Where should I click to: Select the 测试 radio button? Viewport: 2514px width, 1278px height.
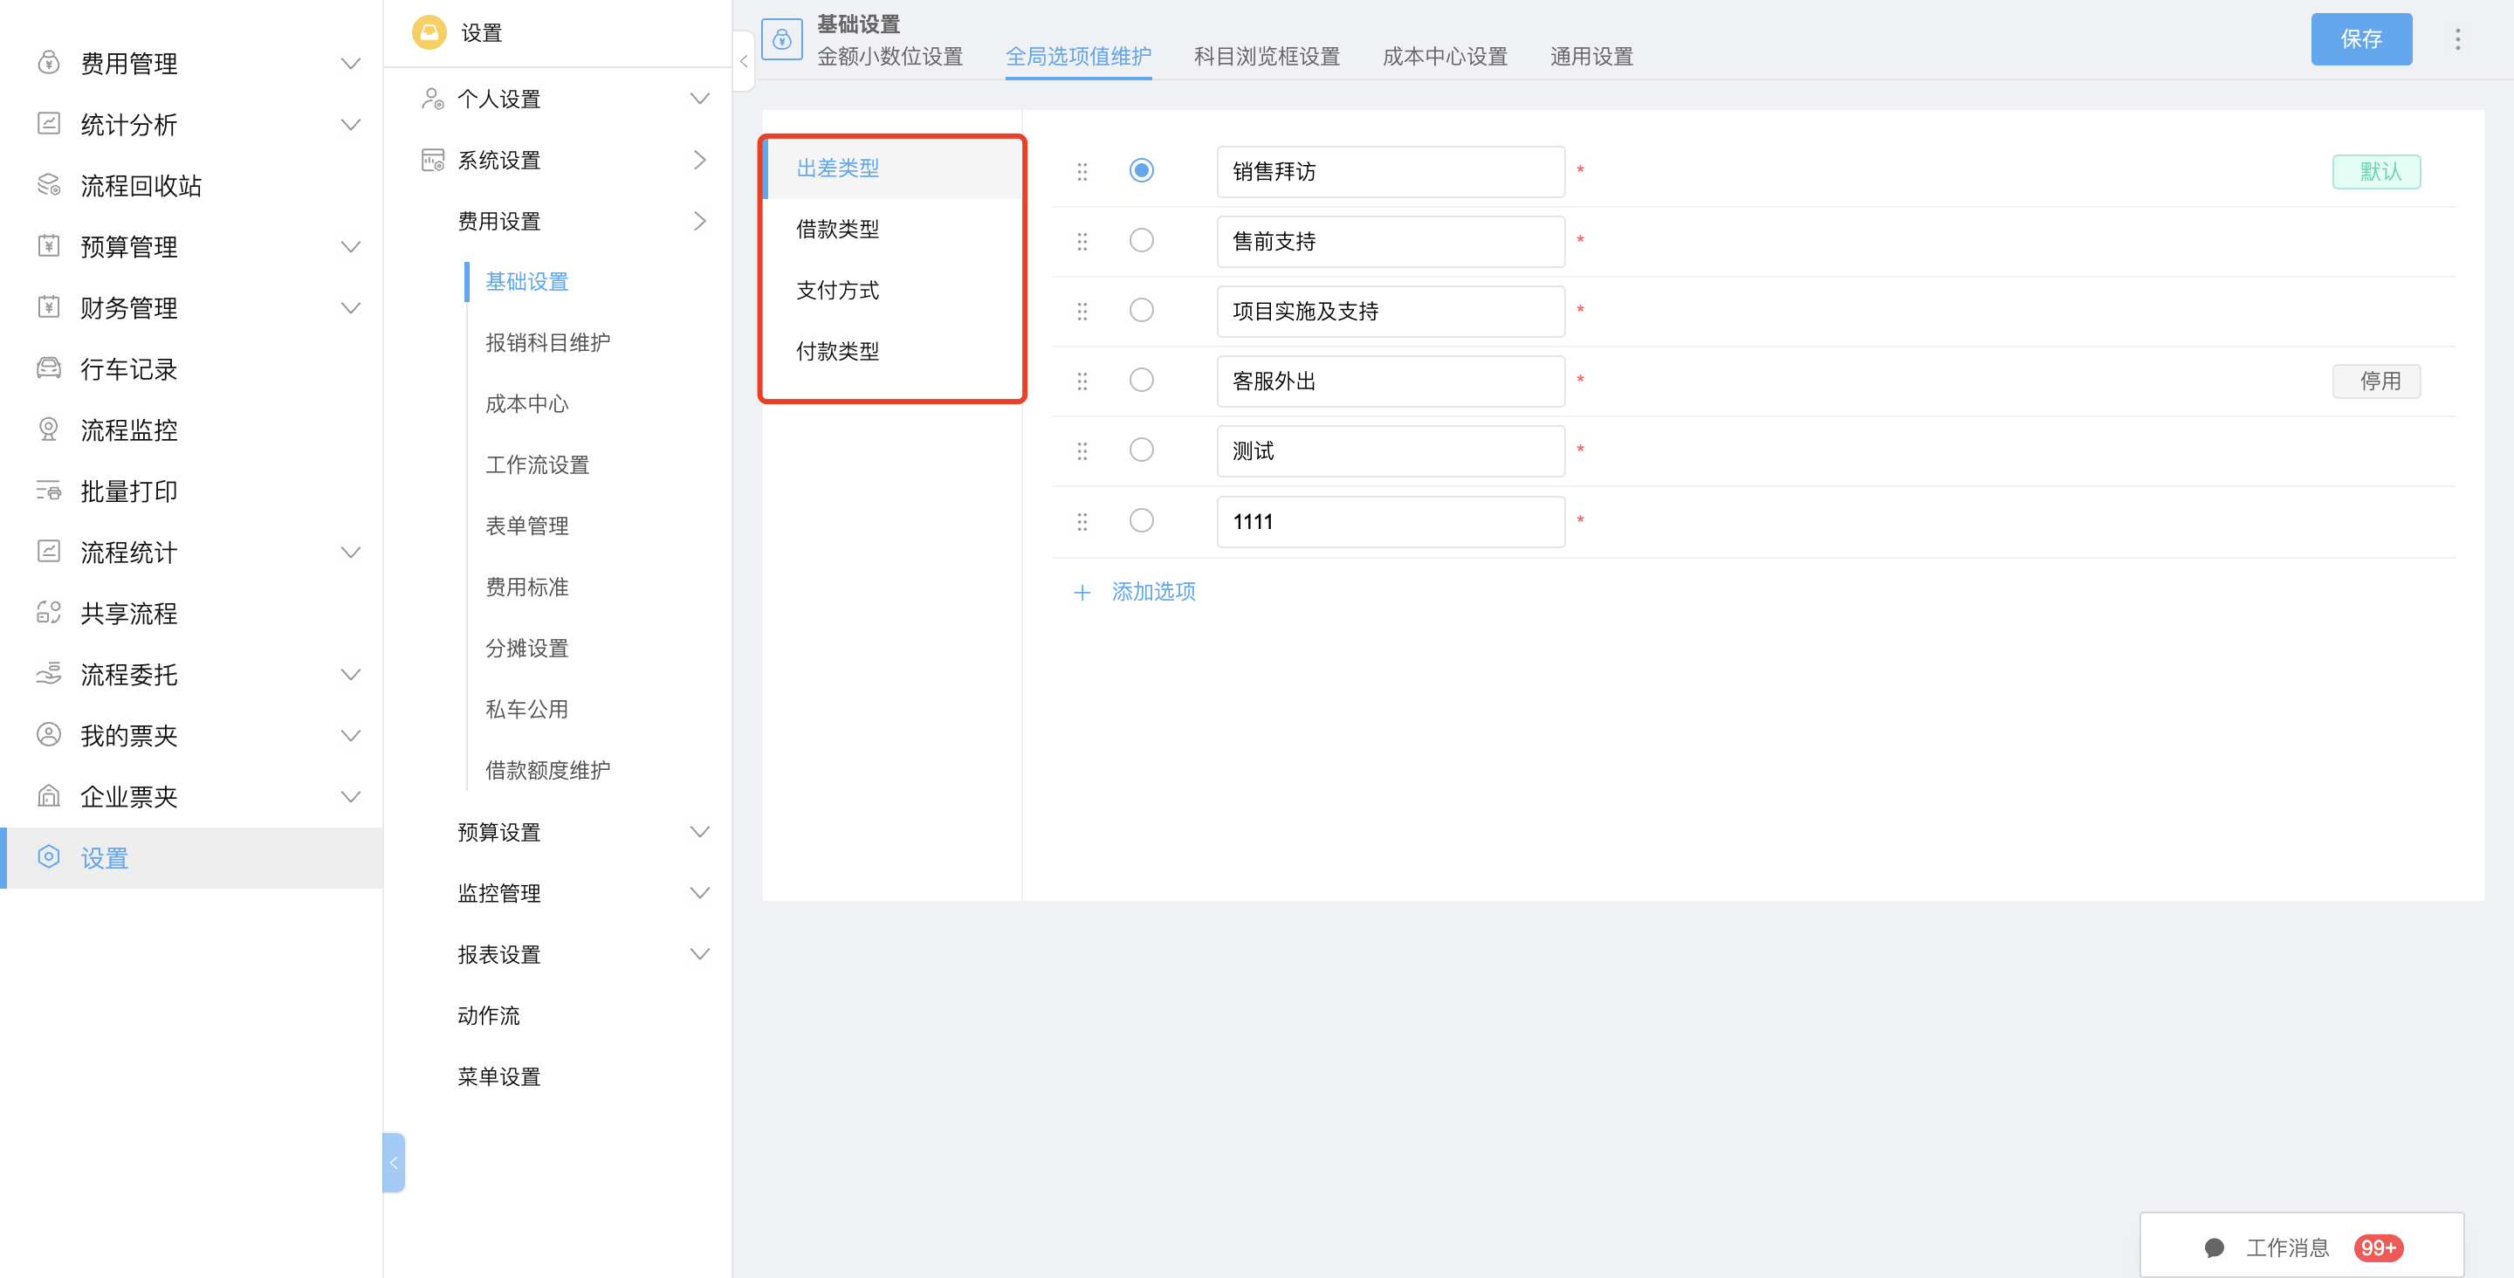point(1141,450)
